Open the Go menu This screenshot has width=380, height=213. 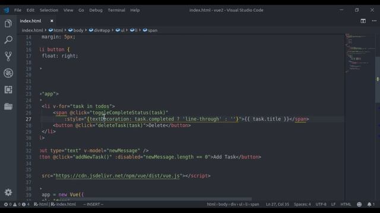(x=81, y=10)
